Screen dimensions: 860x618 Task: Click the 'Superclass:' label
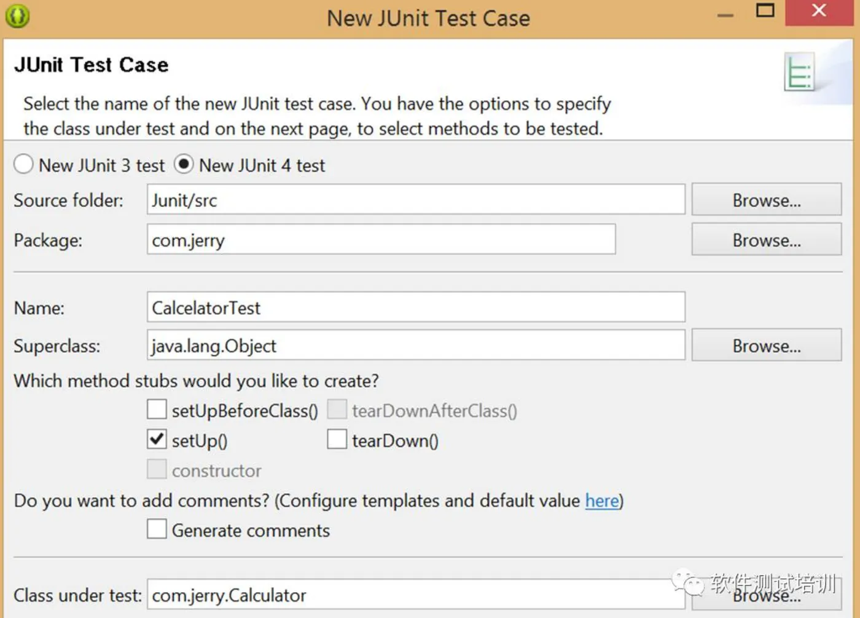[57, 346]
